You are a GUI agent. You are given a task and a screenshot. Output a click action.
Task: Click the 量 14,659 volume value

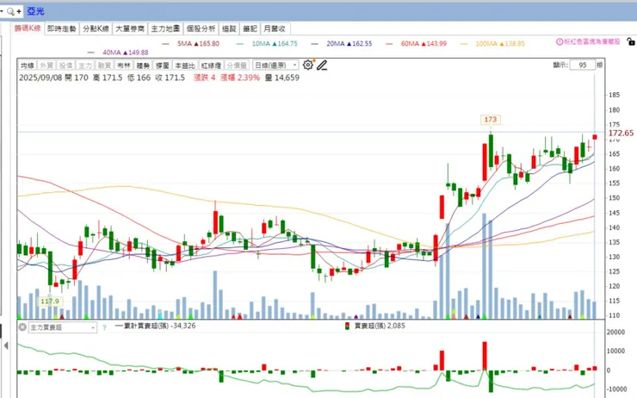click(x=282, y=78)
